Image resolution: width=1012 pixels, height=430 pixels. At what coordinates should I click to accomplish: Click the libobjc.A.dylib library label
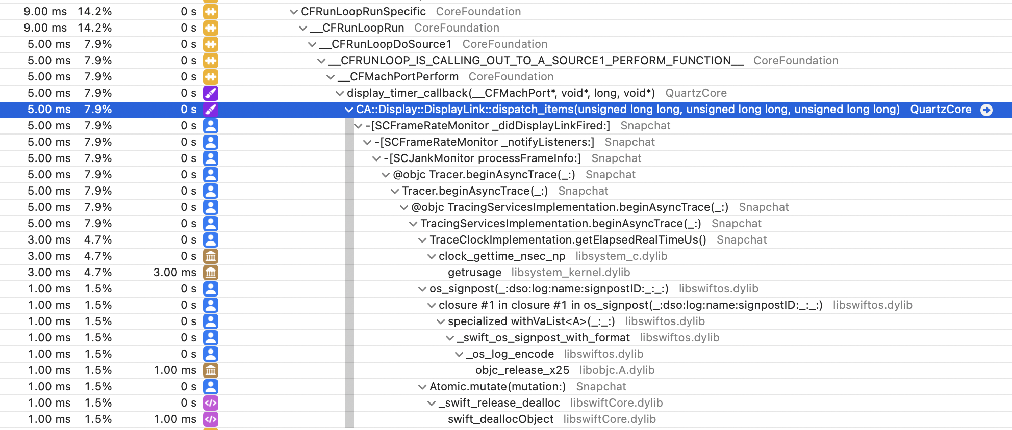click(617, 370)
